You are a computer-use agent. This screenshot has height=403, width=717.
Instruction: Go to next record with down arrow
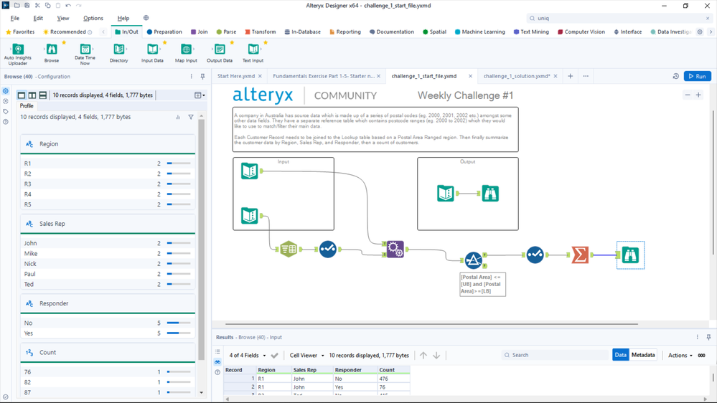[x=436, y=355]
